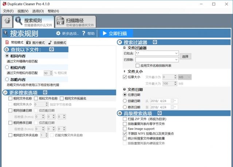The height and width of the screenshot is (167, 233).
Task: Adjust the 文件最小为 size spinner
Action: (x=175, y=77)
